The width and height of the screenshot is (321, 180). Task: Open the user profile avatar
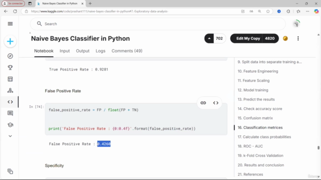tap(296, 24)
